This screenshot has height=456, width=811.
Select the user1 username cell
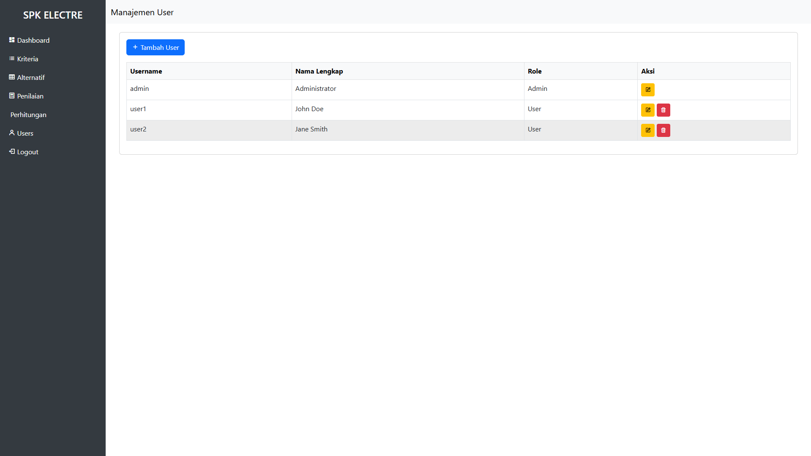(209, 110)
